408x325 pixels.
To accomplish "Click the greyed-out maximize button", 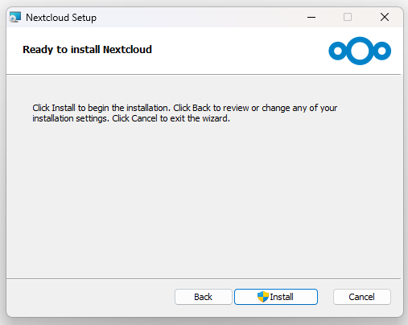I will (x=348, y=17).
